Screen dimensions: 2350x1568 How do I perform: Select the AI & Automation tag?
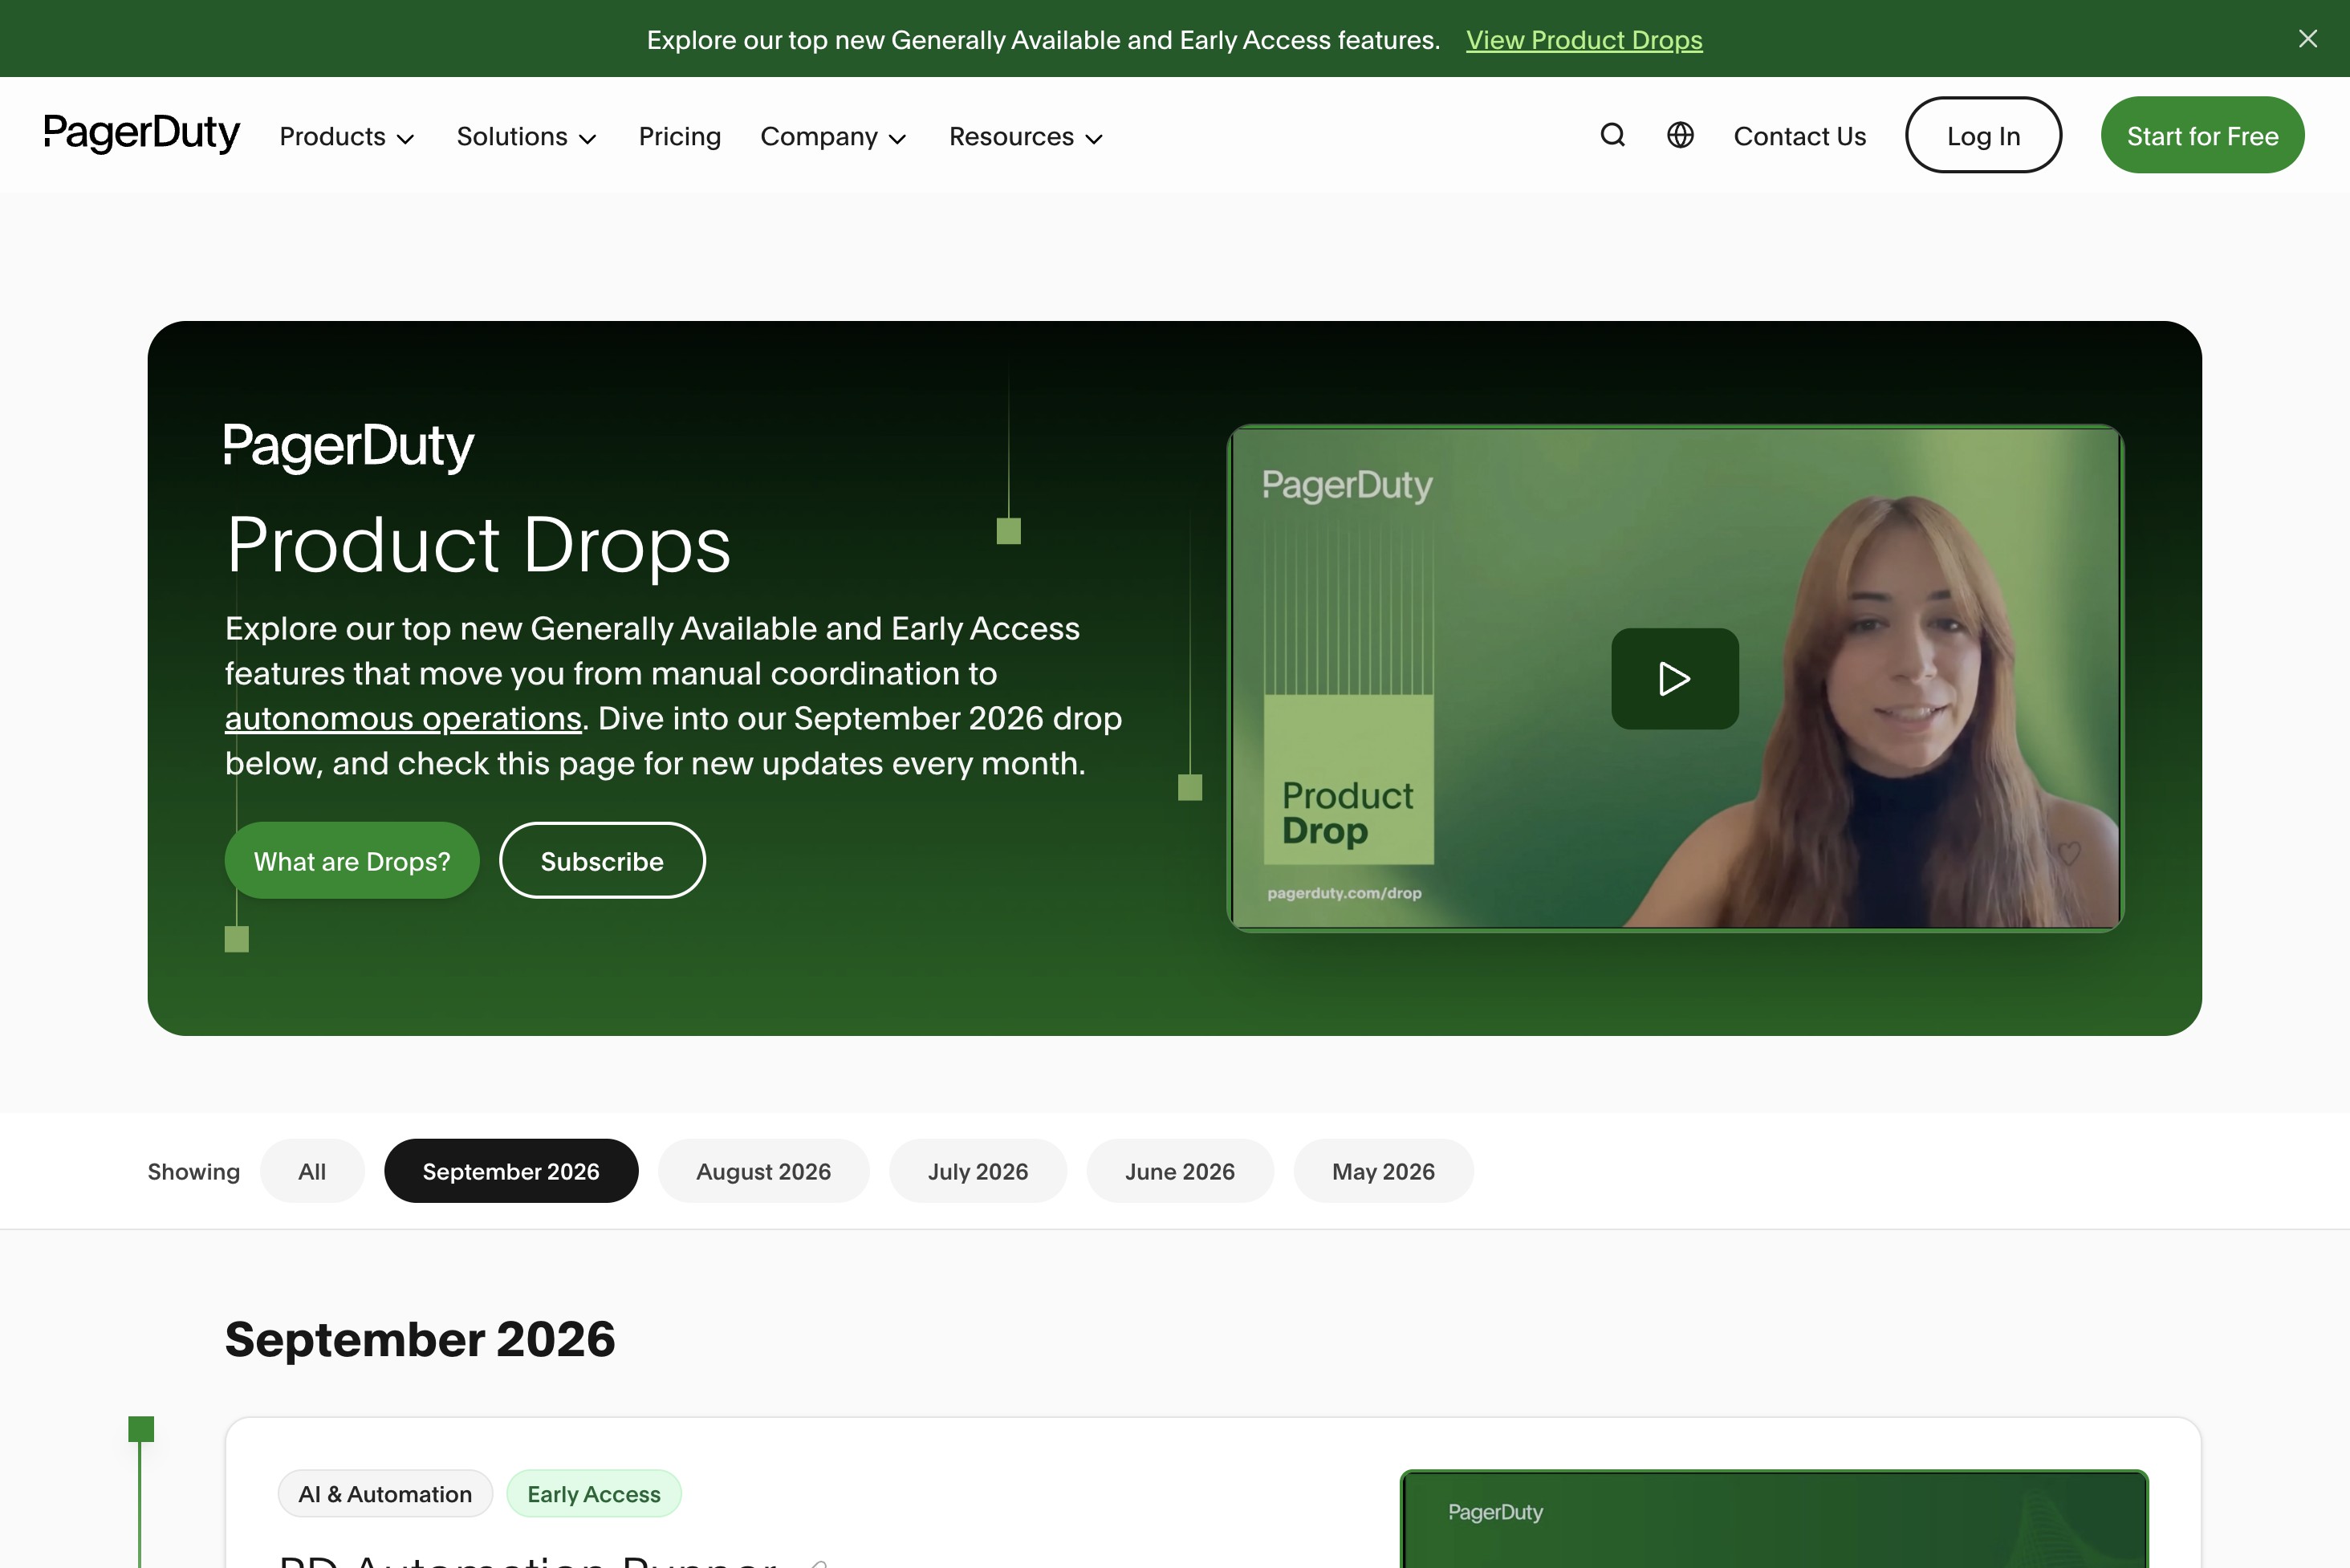coord(385,1494)
